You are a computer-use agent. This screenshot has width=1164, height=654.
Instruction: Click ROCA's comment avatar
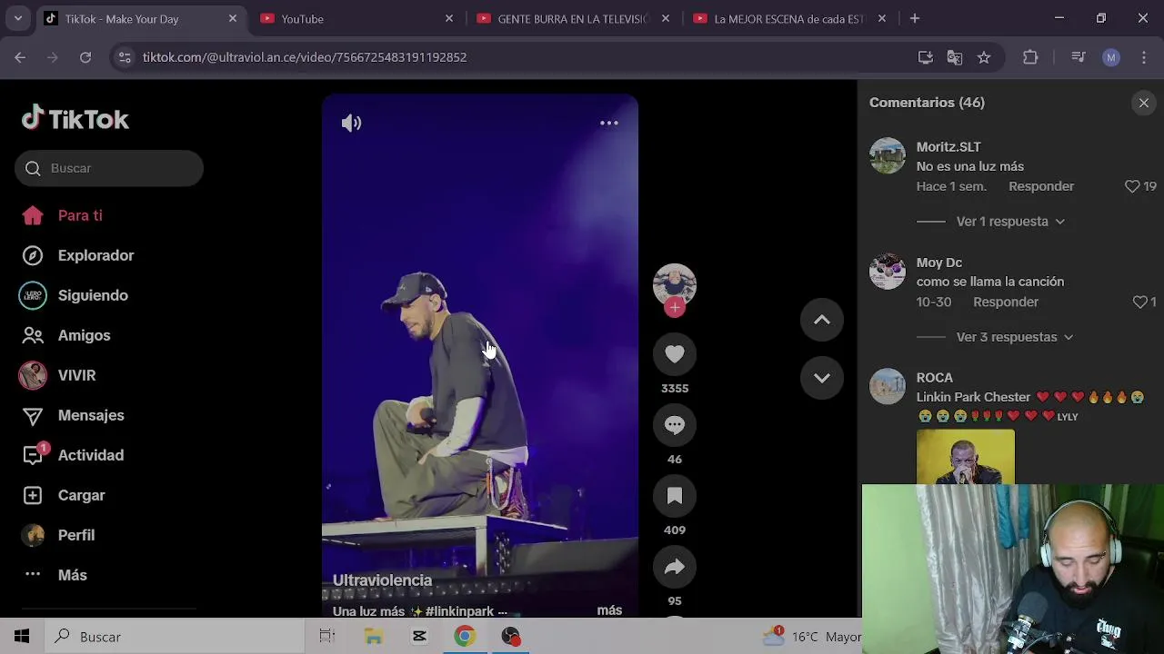coord(888,386)
